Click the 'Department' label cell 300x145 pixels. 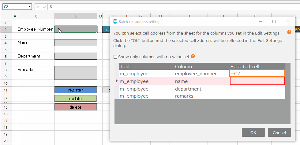(36, 56)
